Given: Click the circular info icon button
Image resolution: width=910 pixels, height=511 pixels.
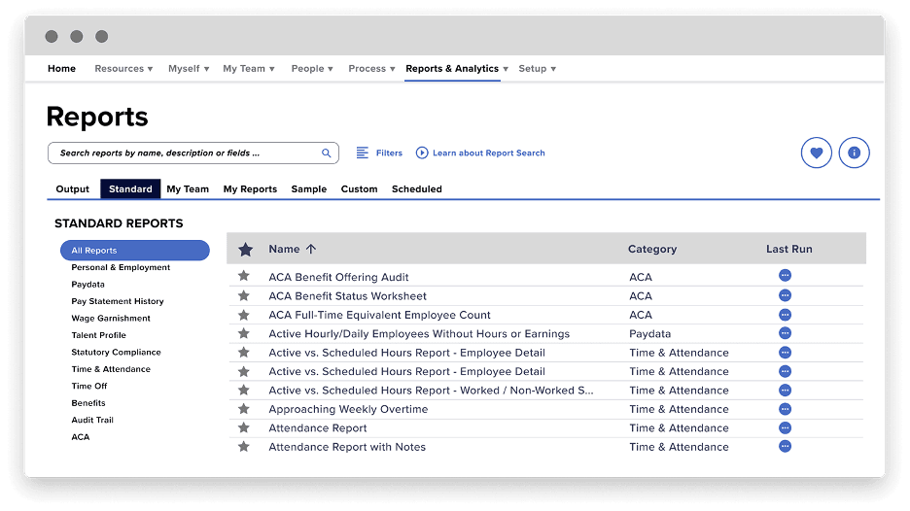Looking at the screenshot, I should coord(854,153).
